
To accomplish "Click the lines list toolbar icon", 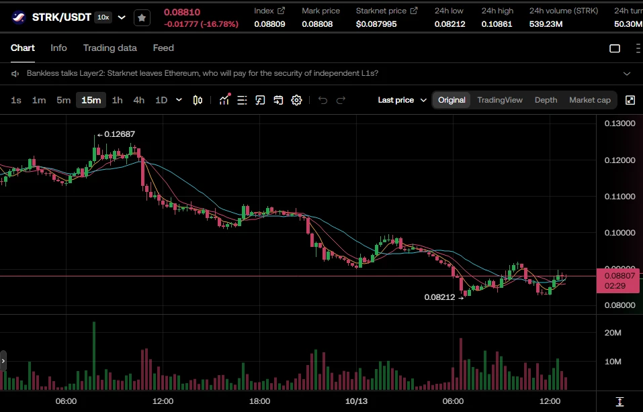I will (x=243, y=101).
